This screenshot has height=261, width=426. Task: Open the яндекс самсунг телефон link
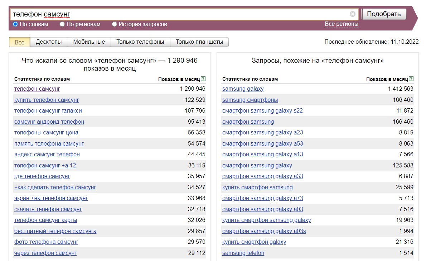tap(47, 154)
